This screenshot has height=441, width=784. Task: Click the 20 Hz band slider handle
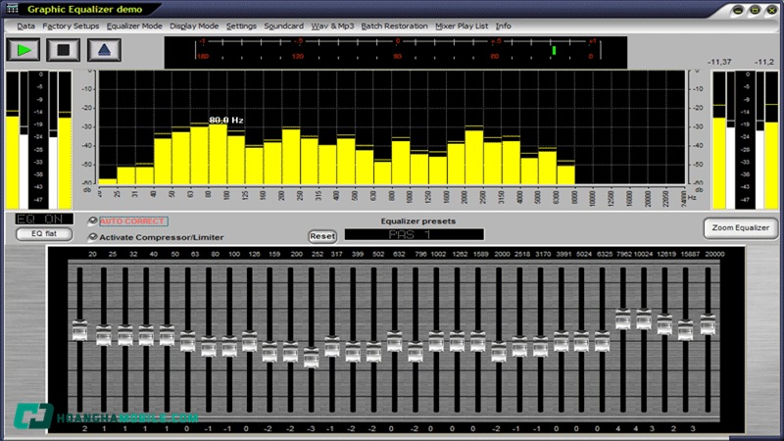79,330
